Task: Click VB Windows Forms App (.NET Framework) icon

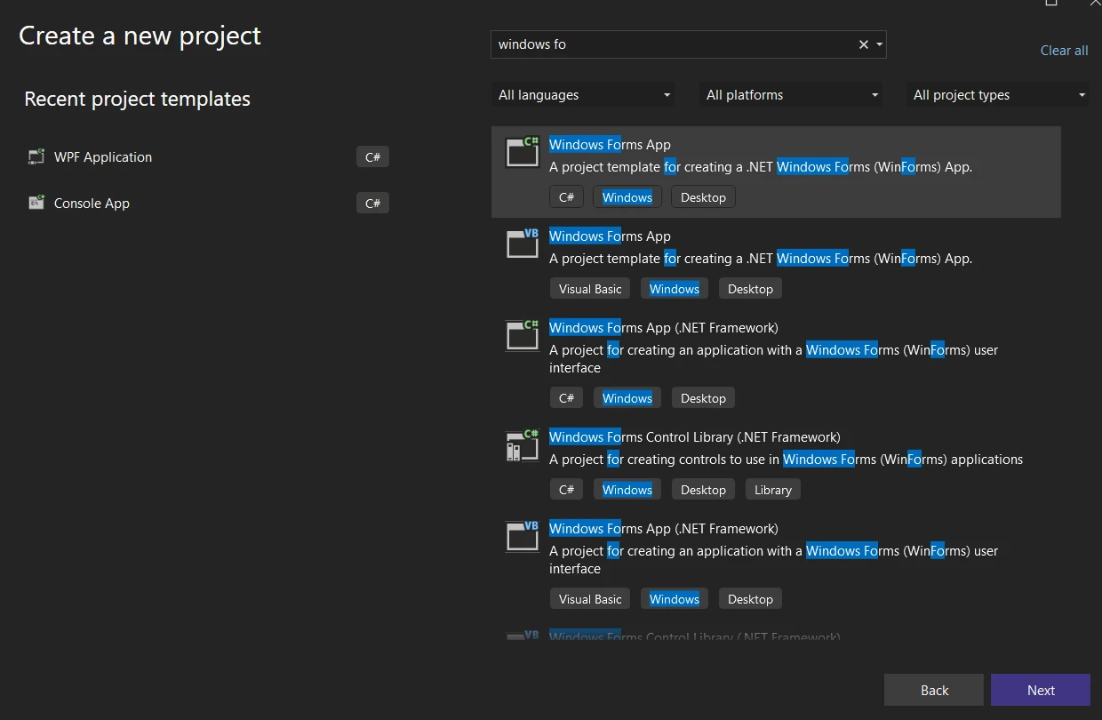Action: point(523,536)
